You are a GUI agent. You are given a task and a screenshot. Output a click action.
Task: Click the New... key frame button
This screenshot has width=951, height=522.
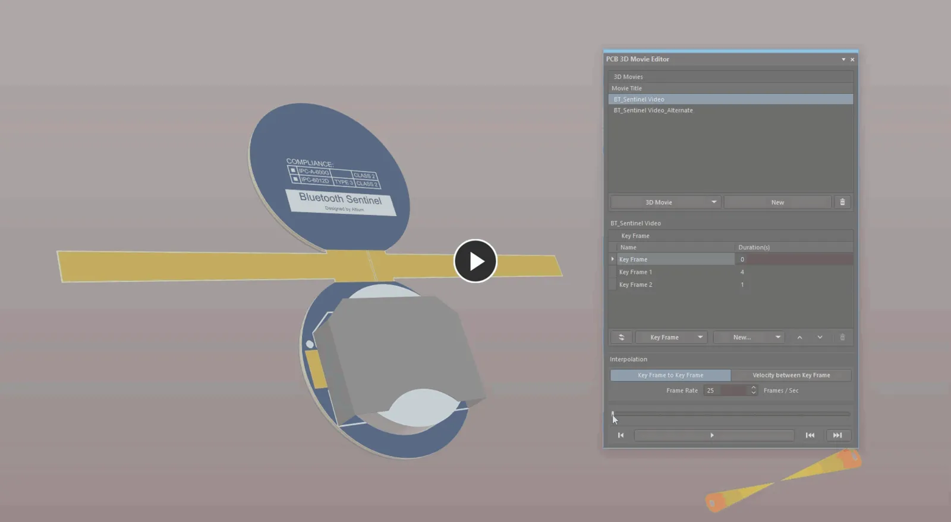coord(742,337)
